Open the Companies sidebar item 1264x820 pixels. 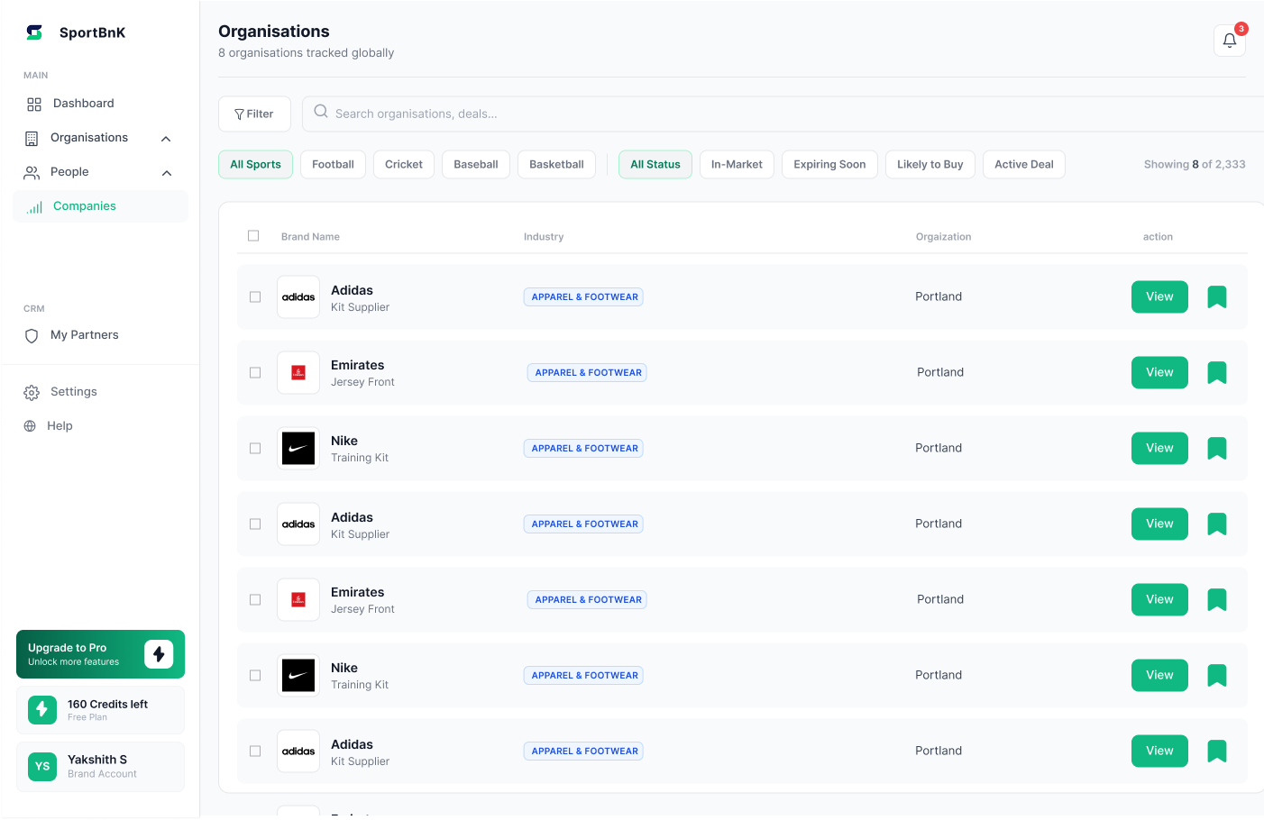100,206
